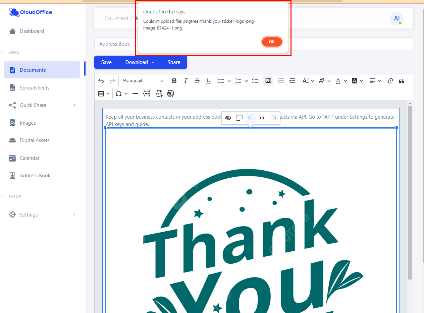Screen dimensions: 424x313
Task: Open the Address Book sidebar item
Action: click(x=35, y=176)
